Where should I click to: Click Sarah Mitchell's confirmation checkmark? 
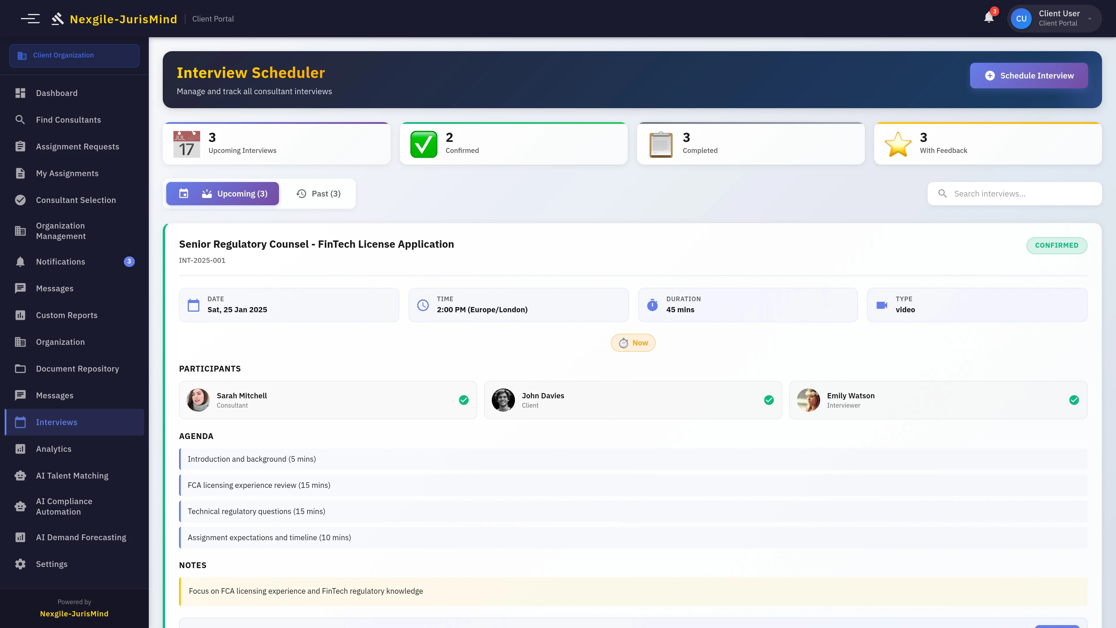click(464, 399)
